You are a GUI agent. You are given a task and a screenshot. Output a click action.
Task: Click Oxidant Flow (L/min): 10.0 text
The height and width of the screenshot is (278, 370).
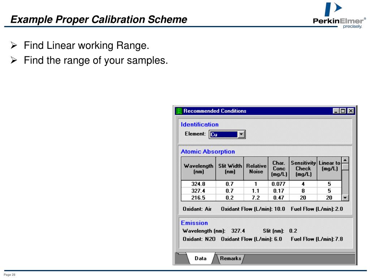[x=253, y=209]
